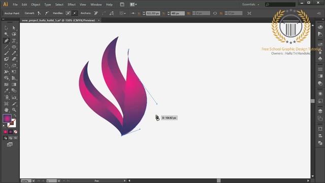Set fill to None
Image resolution: width=325 pixels, height=183 pixels.
pyautogui.click(x=15, y=132)
